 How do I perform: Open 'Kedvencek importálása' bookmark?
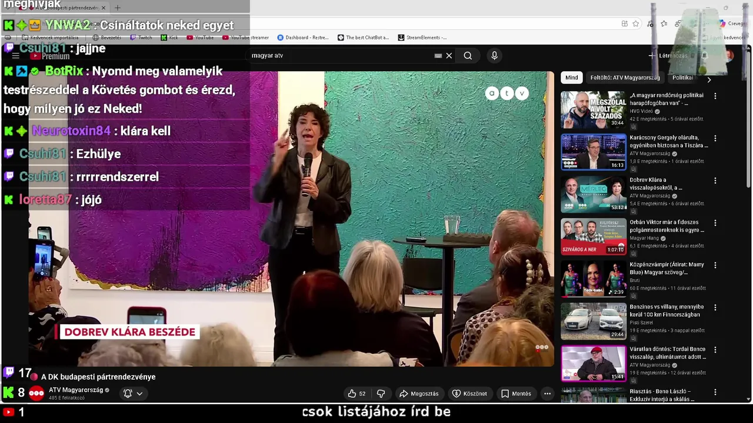coord(51,38)
